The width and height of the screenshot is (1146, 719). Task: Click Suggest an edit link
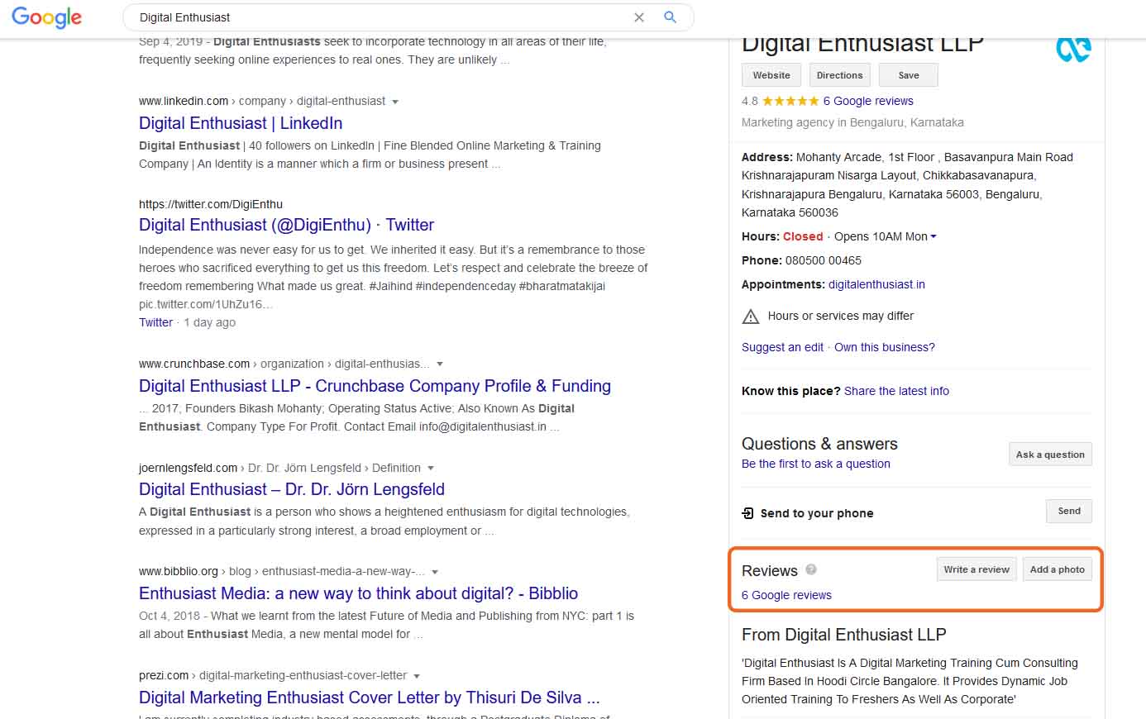[x=782, y=347]
